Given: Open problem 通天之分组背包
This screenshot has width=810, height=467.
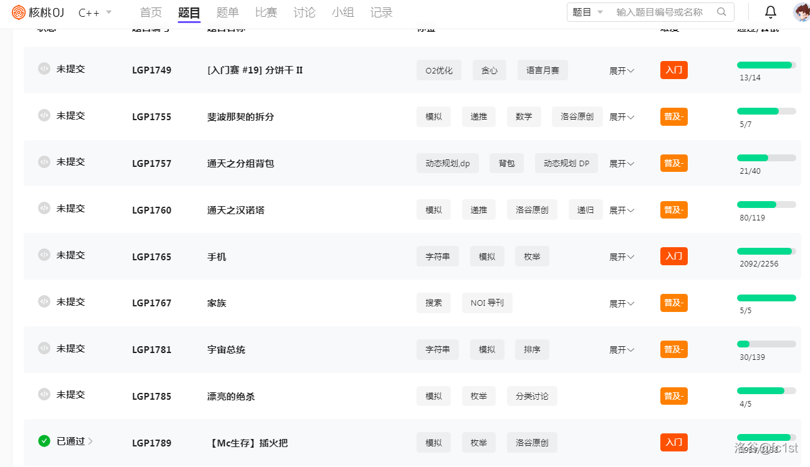Looking at the screenshot, I should (241, 164).
